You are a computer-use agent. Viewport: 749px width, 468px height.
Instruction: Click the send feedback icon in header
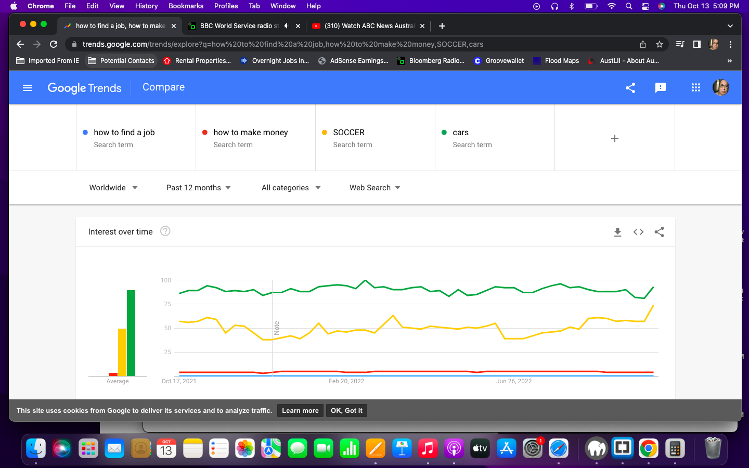pyautogui.click(x=661, y=88)
